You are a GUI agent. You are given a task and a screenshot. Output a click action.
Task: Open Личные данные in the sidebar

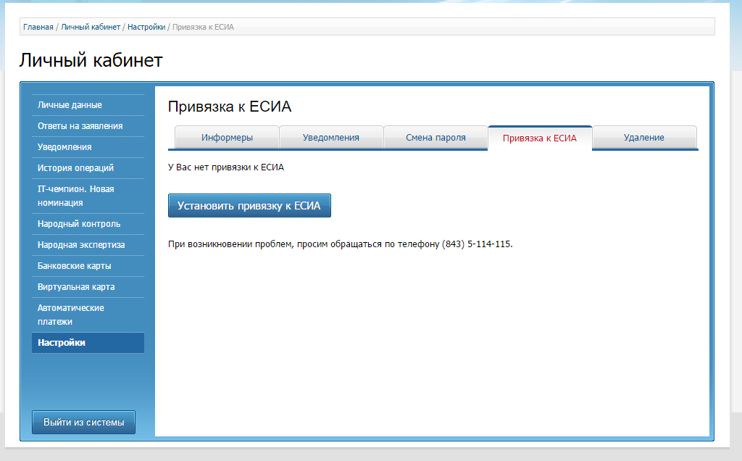[70, 105]
